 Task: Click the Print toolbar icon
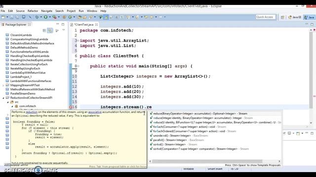24,17
